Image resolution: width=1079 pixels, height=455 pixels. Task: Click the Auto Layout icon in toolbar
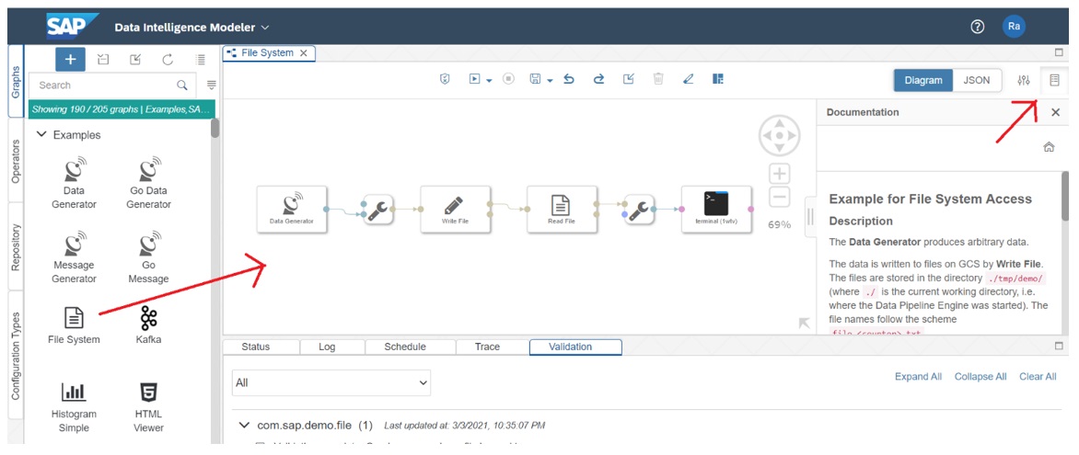click(718, 80)
